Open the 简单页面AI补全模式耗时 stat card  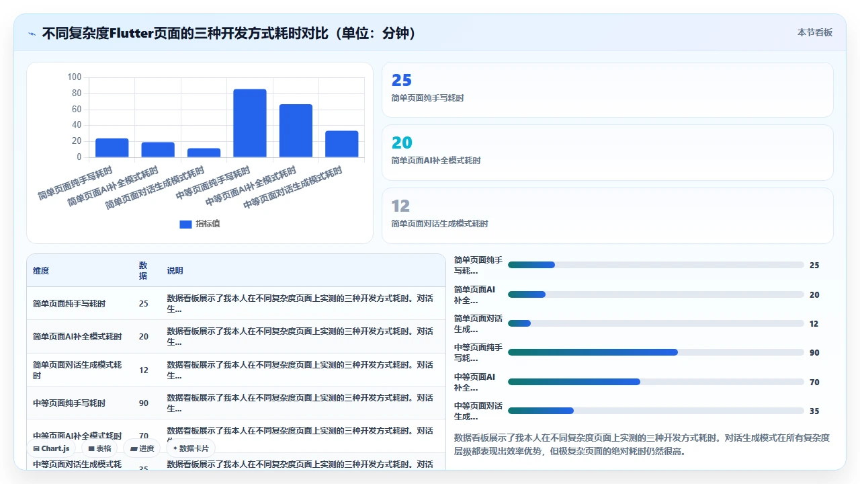[607, 153]
